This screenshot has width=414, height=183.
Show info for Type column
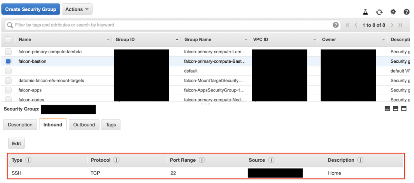coord(29,160)
